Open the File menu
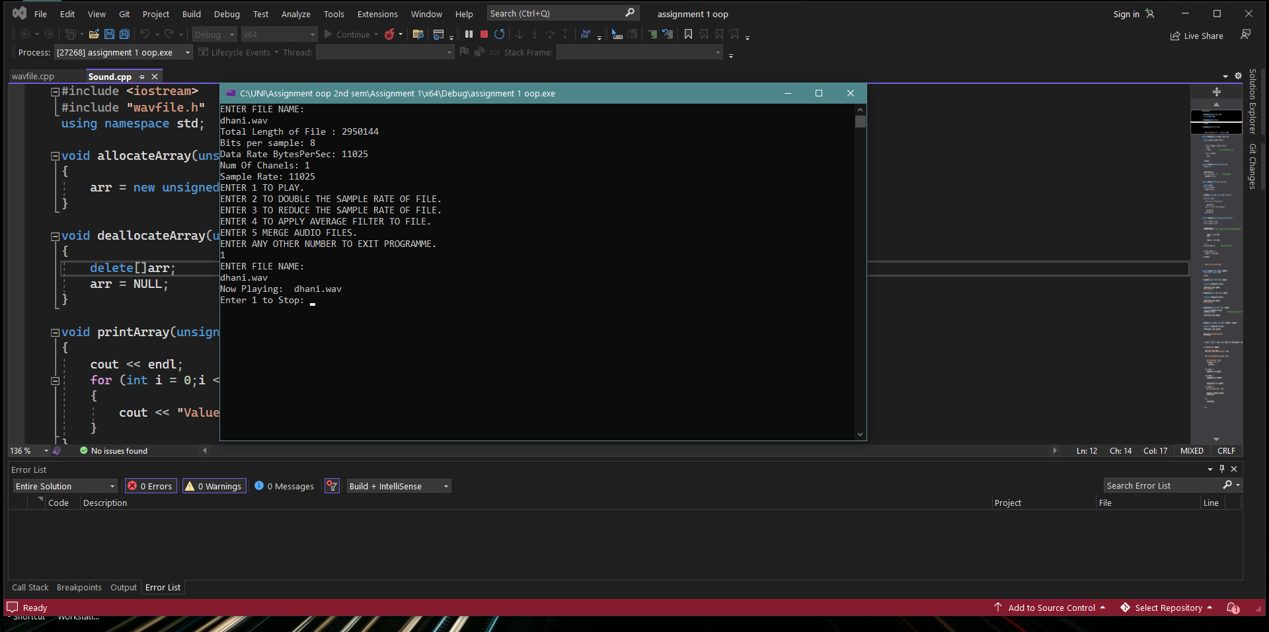This screenshot has height=632, width=1269. pyautogui.click(x=40, y=14)
